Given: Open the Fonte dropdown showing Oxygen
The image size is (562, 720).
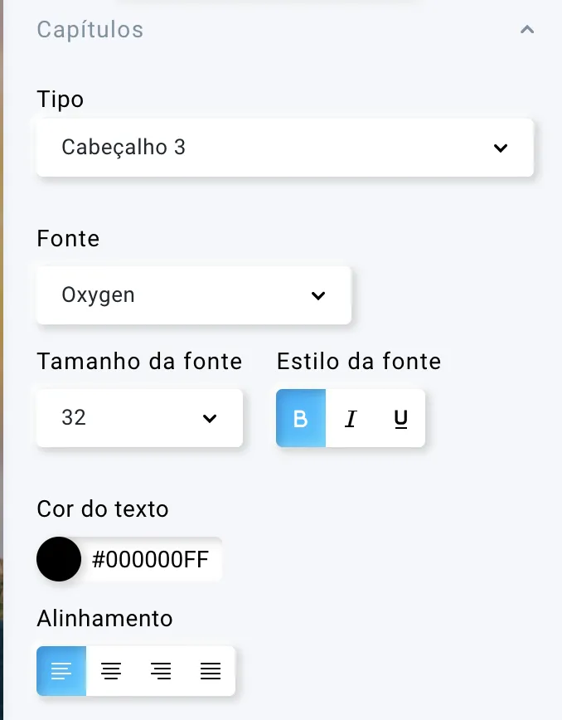Looking at the screenshot, I should [194, 295].
